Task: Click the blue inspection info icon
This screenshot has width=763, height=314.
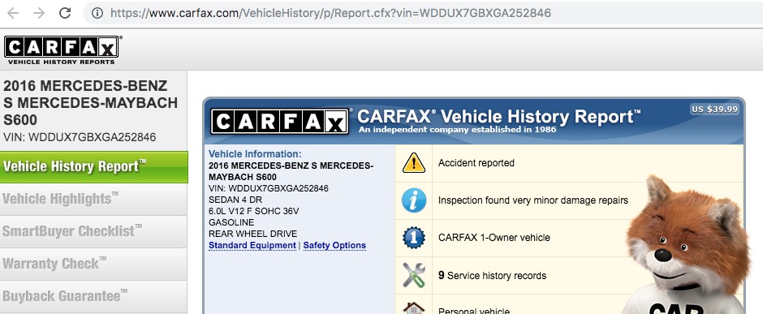Action: [414, 200]
